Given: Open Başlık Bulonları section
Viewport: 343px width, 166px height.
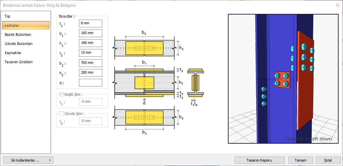Looking at the screenshot, I should tap(18, 34).
